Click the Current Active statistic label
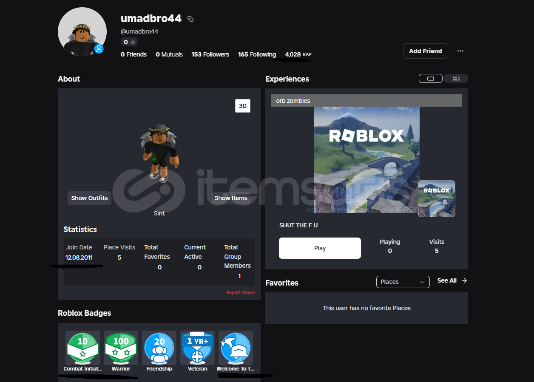 coord(195,252)
